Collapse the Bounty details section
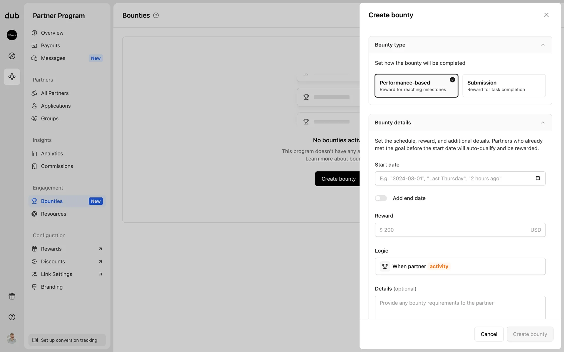This screenshot has width=564, height=352. [542, 123]
